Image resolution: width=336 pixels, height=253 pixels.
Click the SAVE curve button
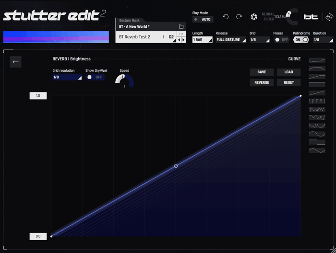[x=262, y=72]
